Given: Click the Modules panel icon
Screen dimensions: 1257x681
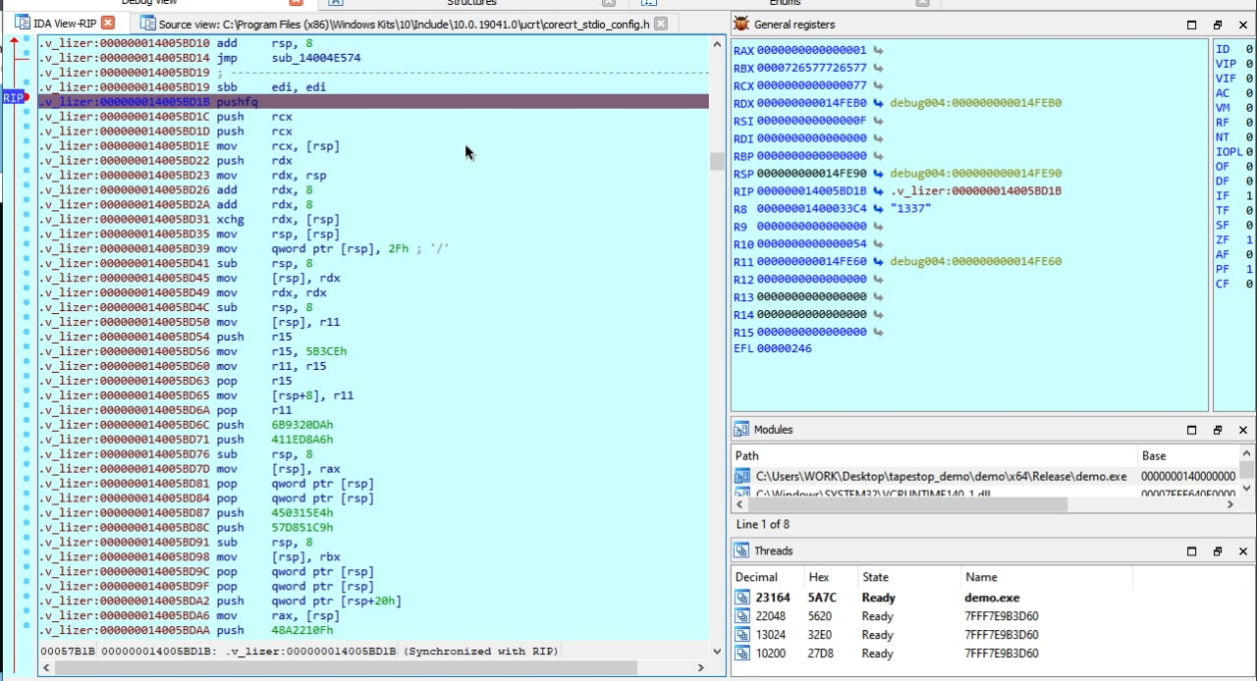Looking at the screenshot, I should pyautogui.click(x=741, y=430).
